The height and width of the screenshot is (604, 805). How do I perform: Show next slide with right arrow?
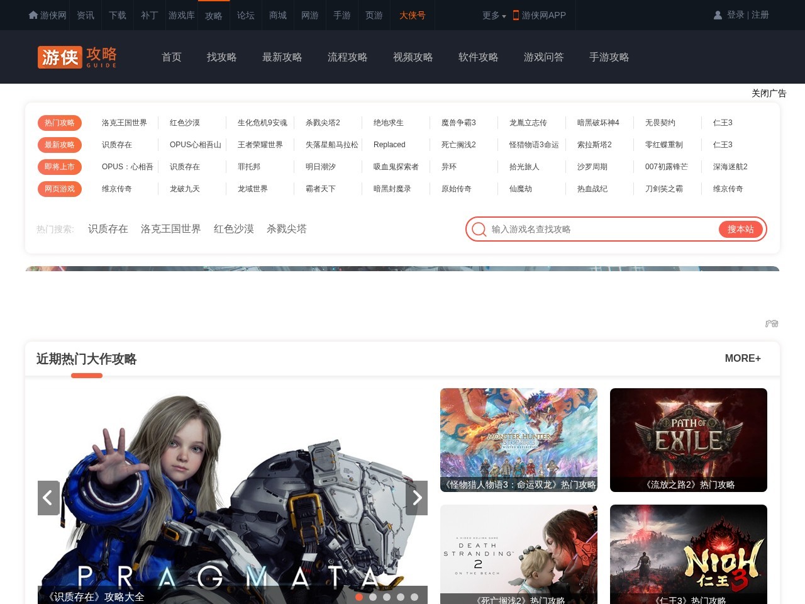click(x=416, y=498)
